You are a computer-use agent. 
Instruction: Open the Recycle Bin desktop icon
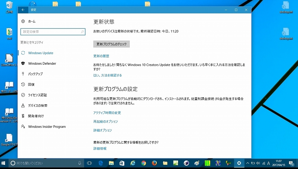(9, 7)
